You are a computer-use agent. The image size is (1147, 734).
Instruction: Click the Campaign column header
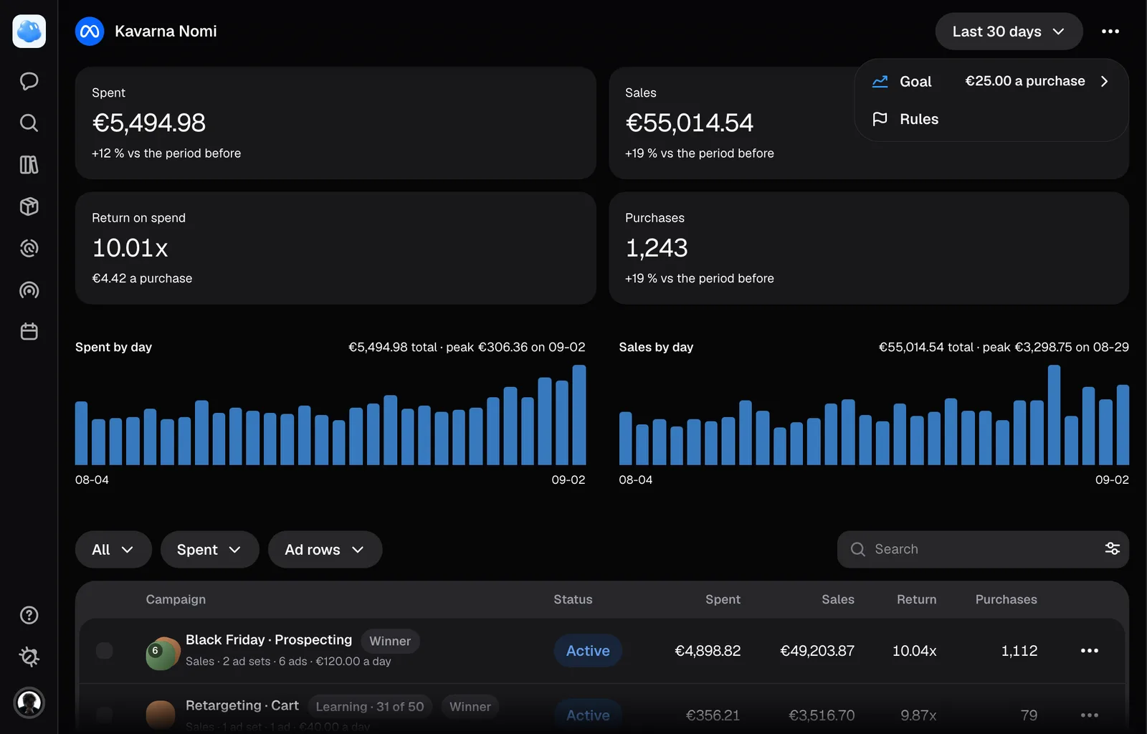coord(176,599)
